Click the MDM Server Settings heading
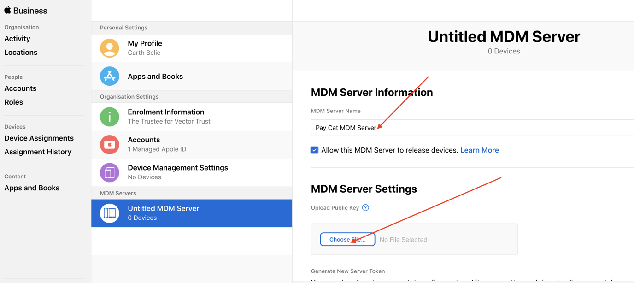Image resolution: width=634 pixels, height=283 pixels. point(364,189)
